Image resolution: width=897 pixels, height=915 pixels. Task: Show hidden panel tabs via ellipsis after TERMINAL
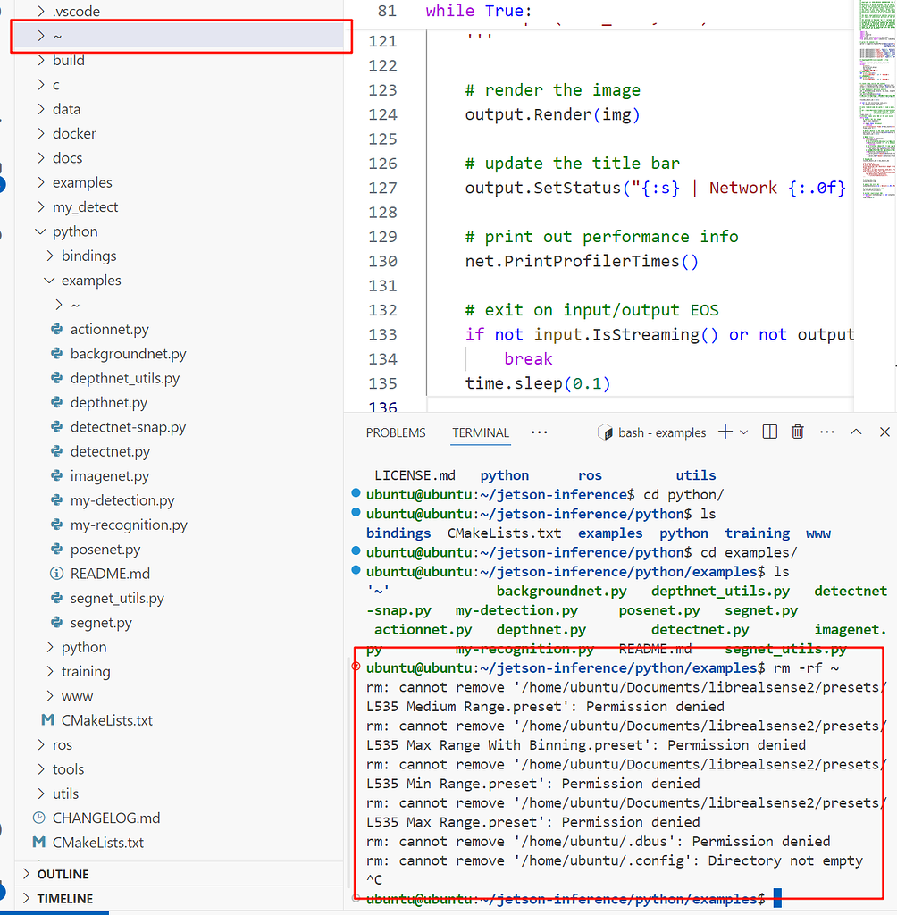coord(539,432)
